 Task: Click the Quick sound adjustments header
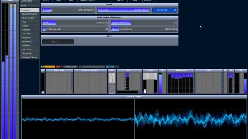coord(109,17)
